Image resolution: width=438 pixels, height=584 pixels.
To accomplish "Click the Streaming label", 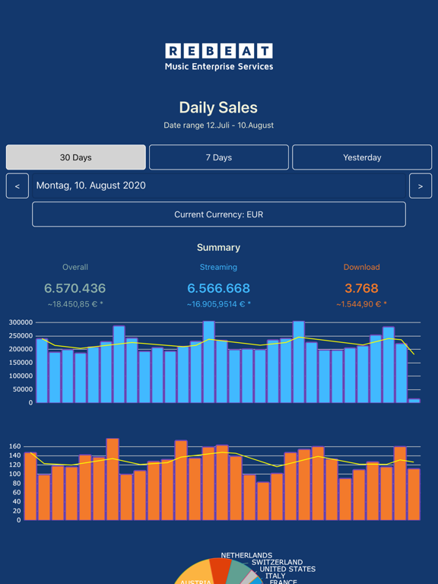I will click(218, 267).
